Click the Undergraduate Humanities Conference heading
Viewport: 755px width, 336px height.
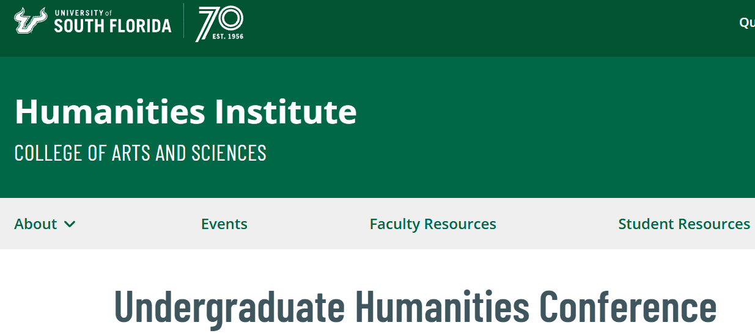(x=415, y=306)
